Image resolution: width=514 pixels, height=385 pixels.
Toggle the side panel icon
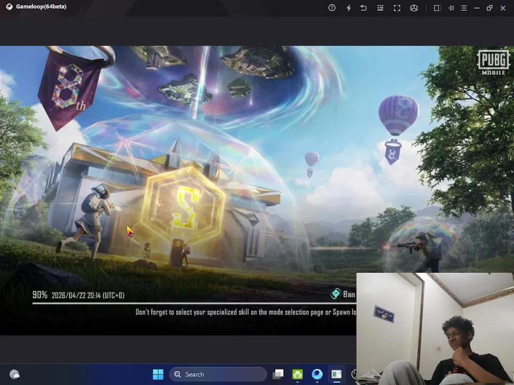point(437,8)
